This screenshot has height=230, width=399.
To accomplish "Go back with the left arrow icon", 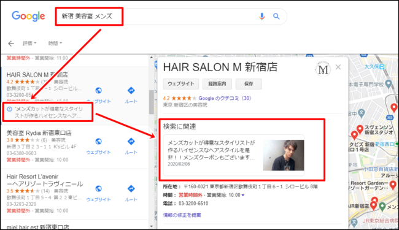I will click(11, 44).
